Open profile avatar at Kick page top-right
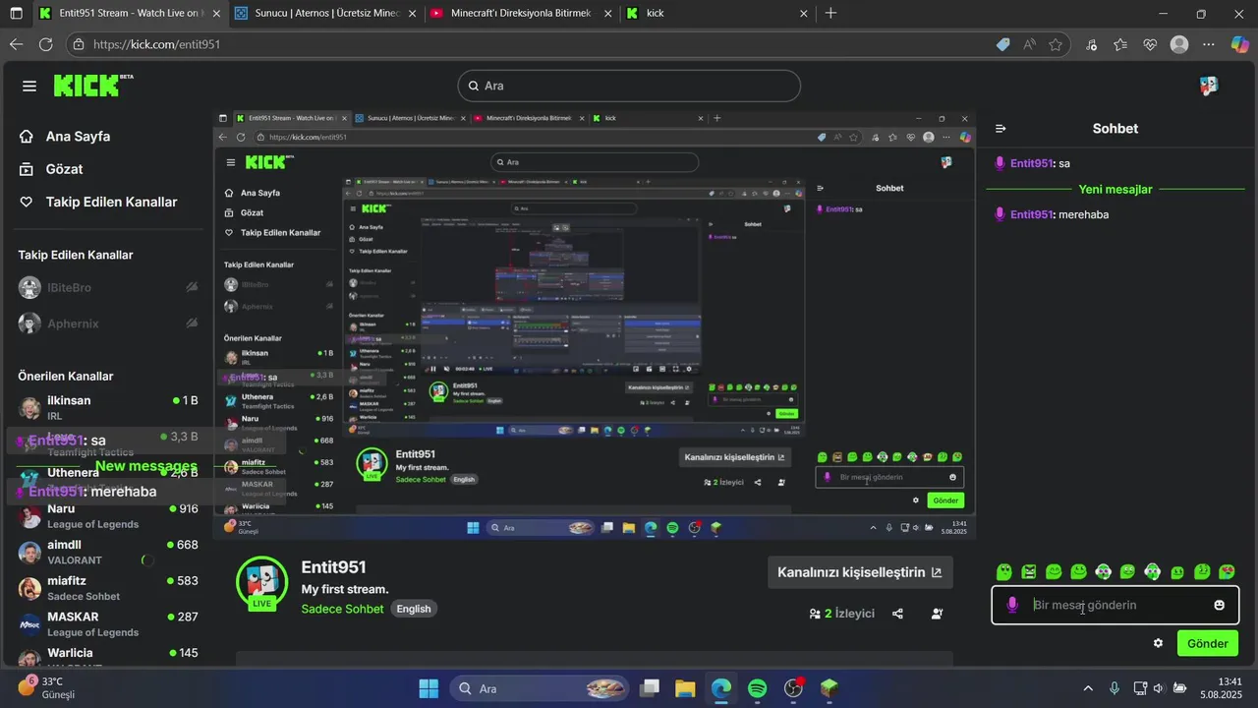Image resolution: width=1258 pixels, height=708 pixels. click(1209, 86)
